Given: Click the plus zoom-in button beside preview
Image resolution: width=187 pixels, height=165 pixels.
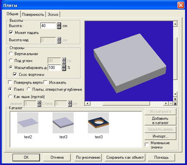Looking at the screenshot, I should click(175, 99).
